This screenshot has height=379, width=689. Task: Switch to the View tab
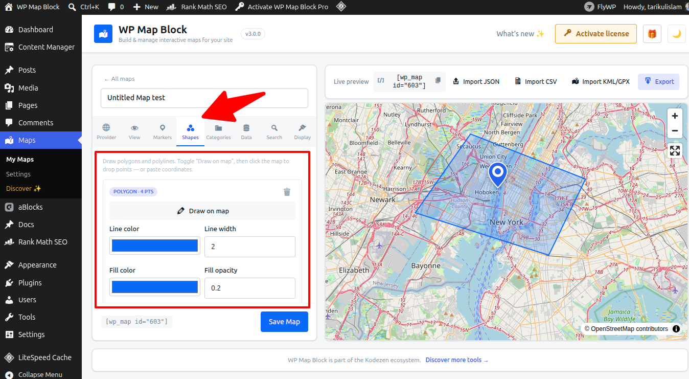[134, 131]
